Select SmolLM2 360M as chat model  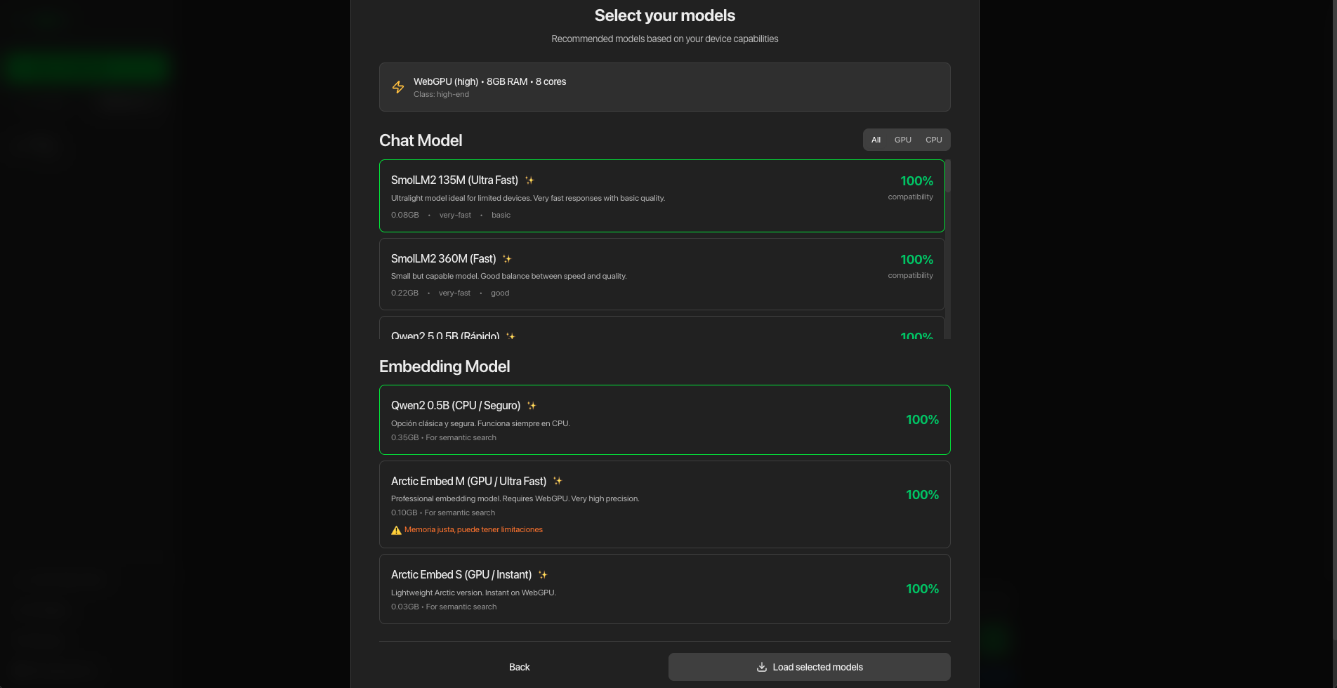point(662,274)
